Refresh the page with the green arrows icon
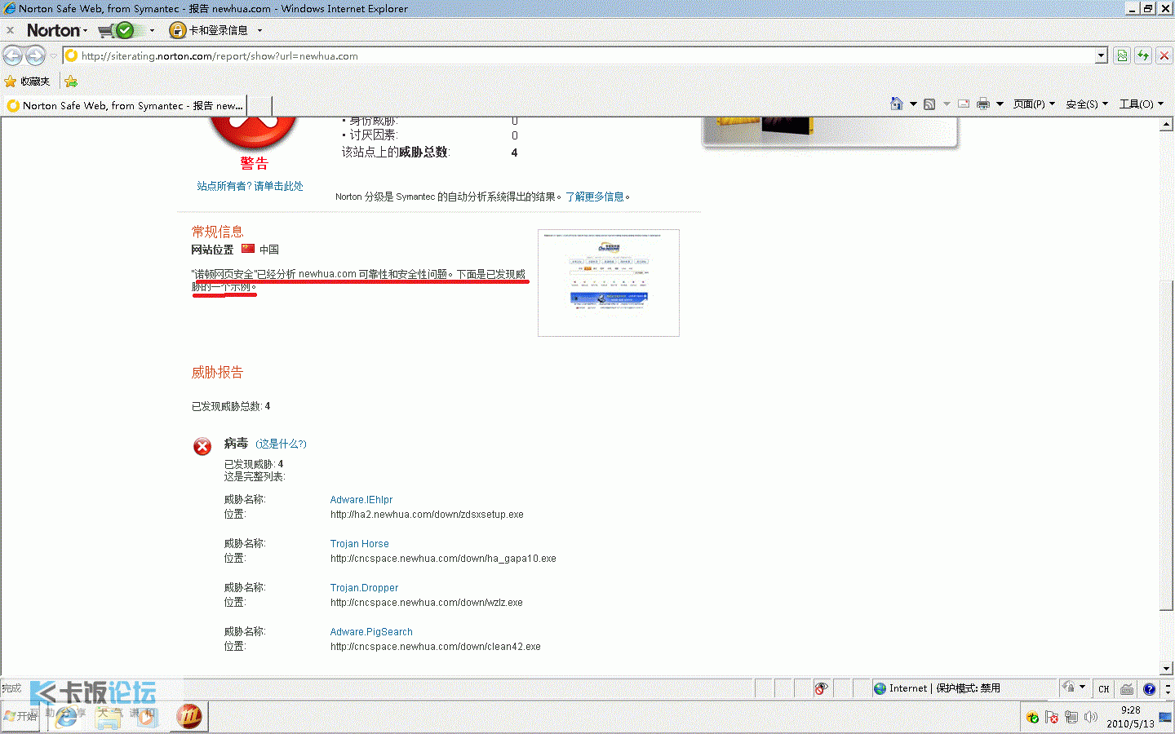 (1143, 55)
